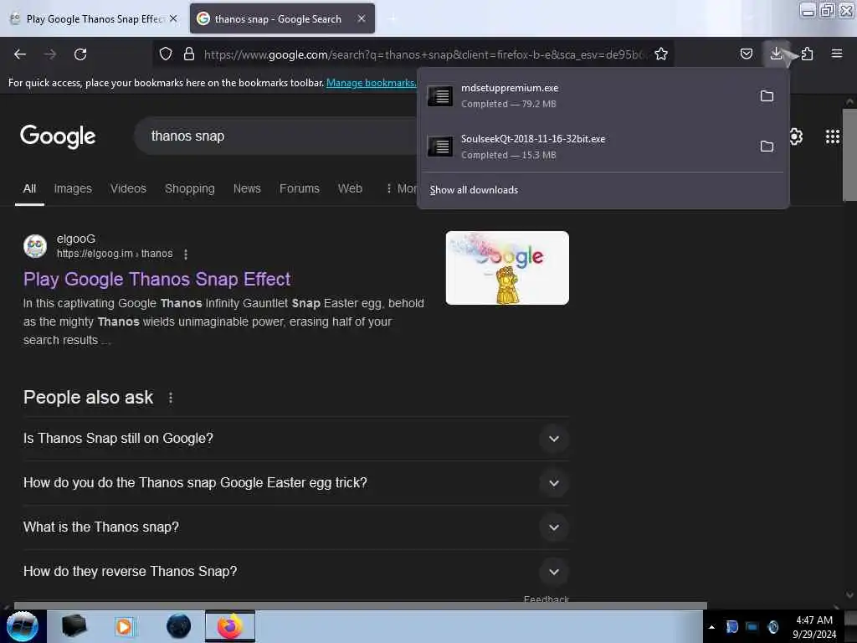Click the site security padlock icon
This screenshot has width=857, height=643.
click(189, 54)
